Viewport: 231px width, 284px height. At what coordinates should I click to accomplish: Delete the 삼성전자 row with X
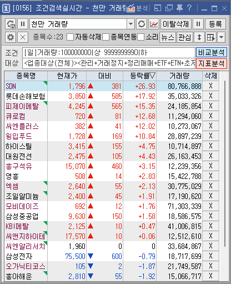pos(210,256)
